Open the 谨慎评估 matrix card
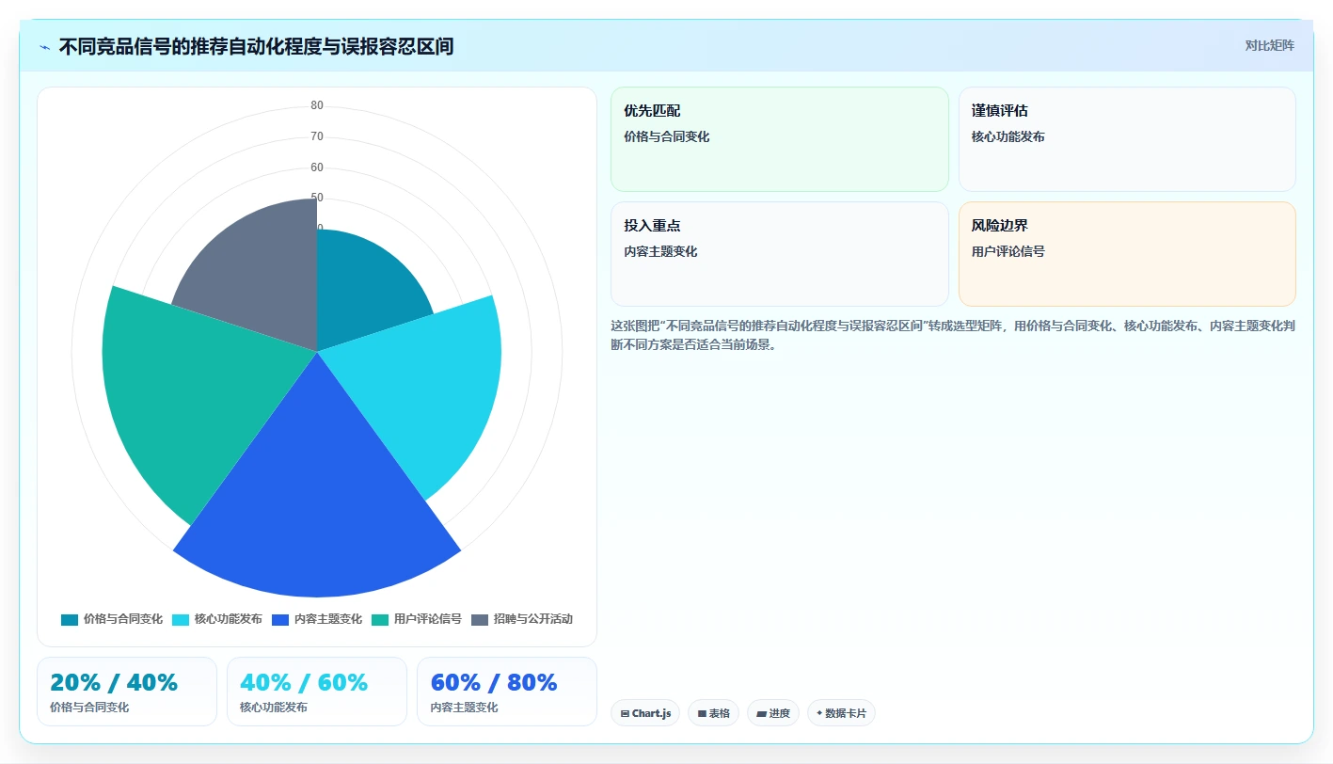Image resolution: width=1333 pixels, height=764 pixels. pyautogui.click(x=1127, y=139)
